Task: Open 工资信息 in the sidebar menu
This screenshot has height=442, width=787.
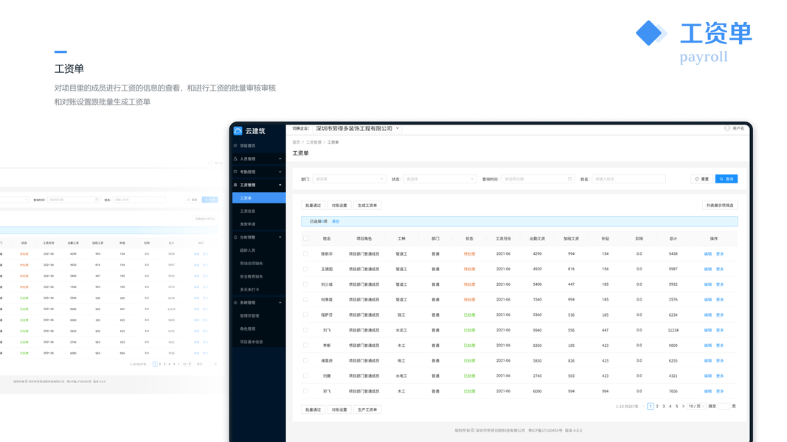Action: (x=247, y=211)
